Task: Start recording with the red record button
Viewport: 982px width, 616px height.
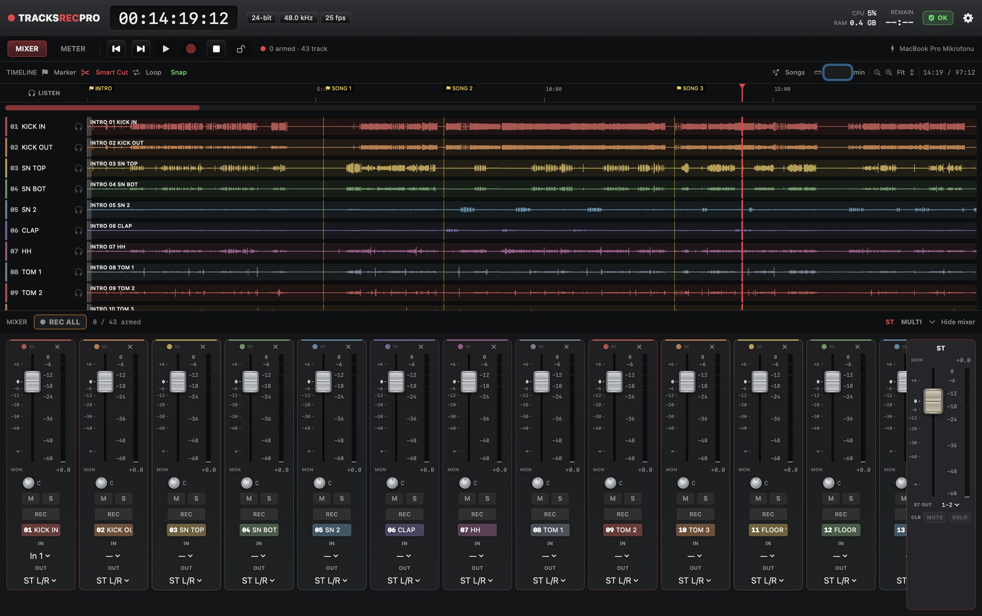Action: click(191, 49)
